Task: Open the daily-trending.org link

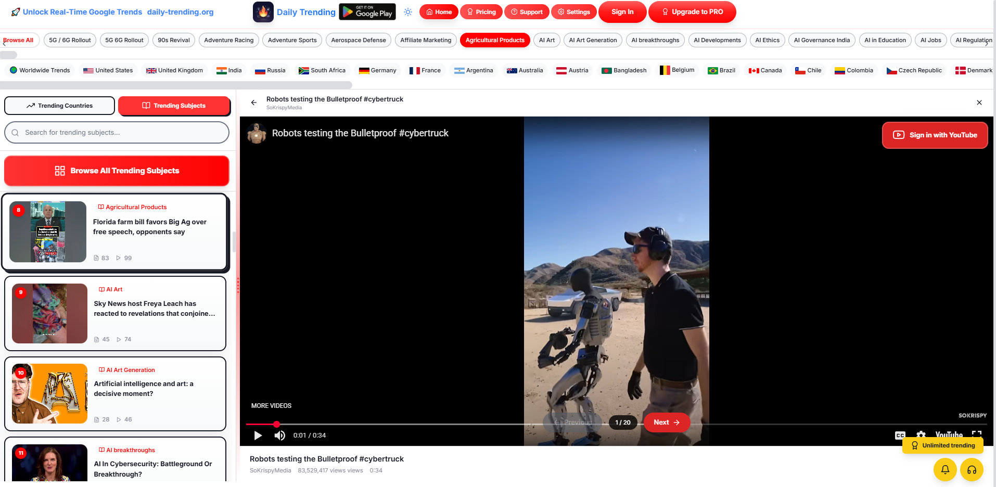Action: (180, 12)
